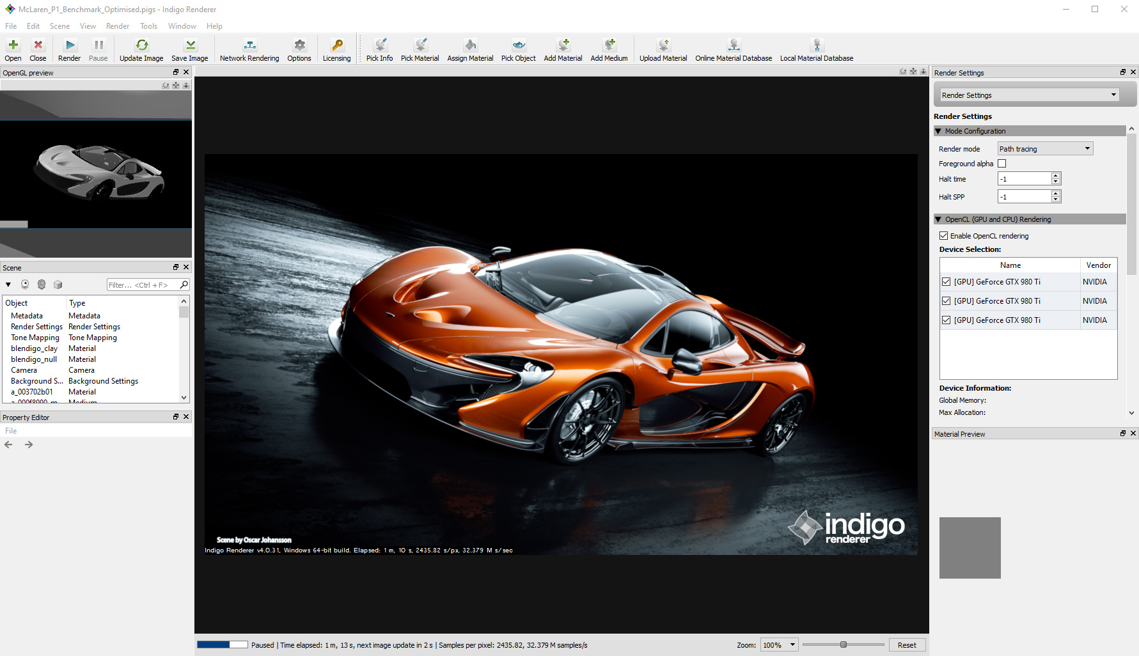Uncheck the first GeForce GTX 980 Ti device
1139x656 pixels.
[947, 282]
